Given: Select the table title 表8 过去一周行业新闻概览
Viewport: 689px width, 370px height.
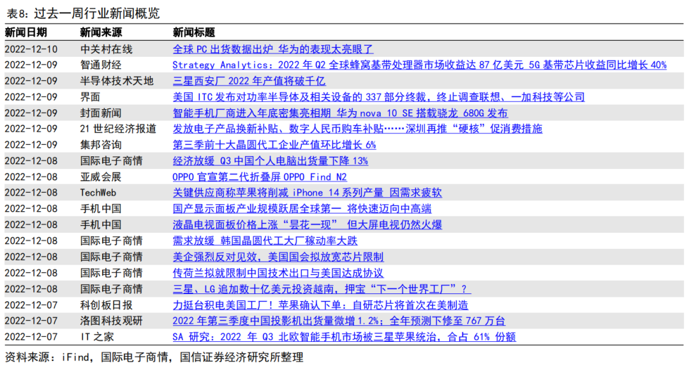Looking at the screenshot, I should [82, 13].
